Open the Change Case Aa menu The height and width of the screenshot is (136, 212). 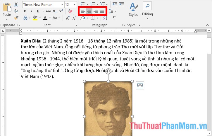coord(56,18)
